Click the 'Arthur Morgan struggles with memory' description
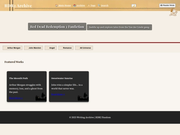Image resolution: width=180 pixels, height=135 pixels. pyautogui.click(x=26, y=88)
